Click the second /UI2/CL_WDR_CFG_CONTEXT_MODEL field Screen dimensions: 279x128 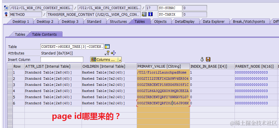point(109,8)
